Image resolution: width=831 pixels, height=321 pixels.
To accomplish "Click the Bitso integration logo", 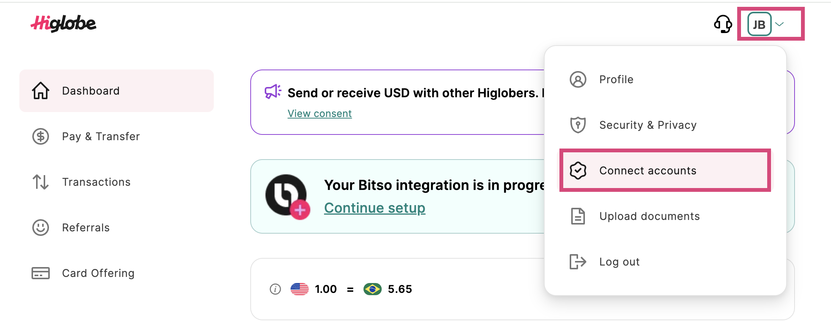I will click(287, 195).
